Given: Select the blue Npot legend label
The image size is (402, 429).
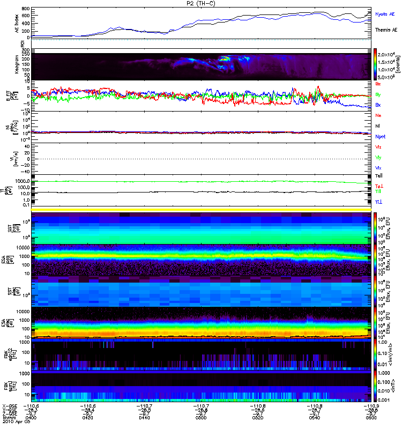Looking at the screenshot, I should coord(381,137).
